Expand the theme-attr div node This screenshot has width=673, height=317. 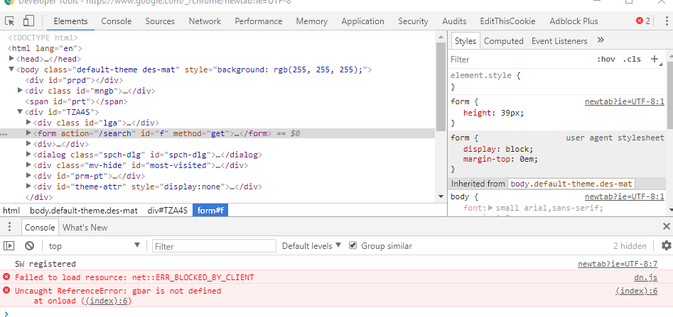click(x=28, y=187)
